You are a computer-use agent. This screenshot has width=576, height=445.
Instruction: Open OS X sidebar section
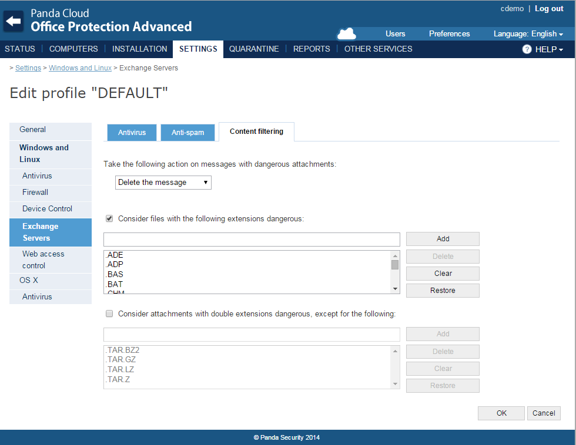(51, 281)
